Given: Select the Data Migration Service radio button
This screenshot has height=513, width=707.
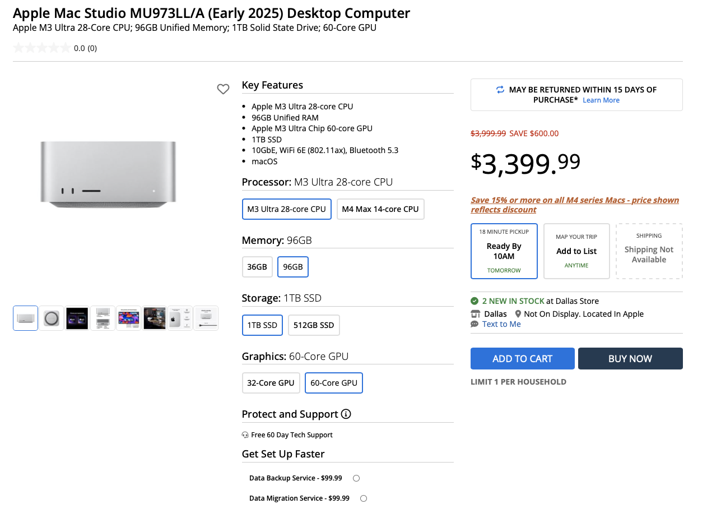Looking at the screenshot, I should coord(364,498).
